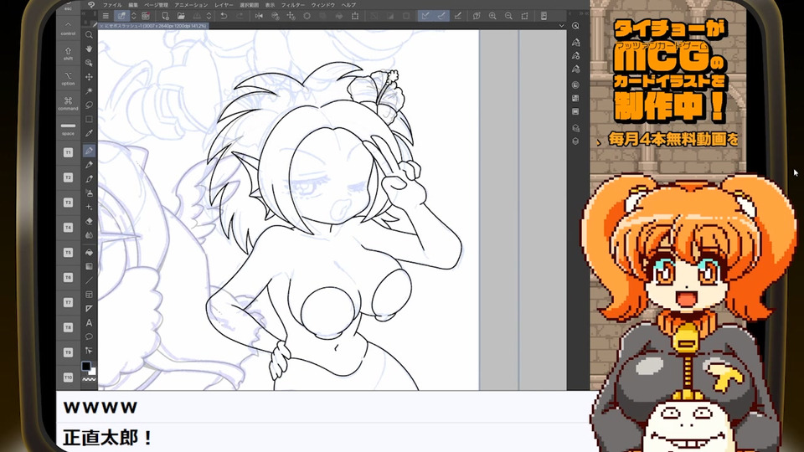Click the New document icon
Screen dimensions: 804x452
[x=165, y=16]
